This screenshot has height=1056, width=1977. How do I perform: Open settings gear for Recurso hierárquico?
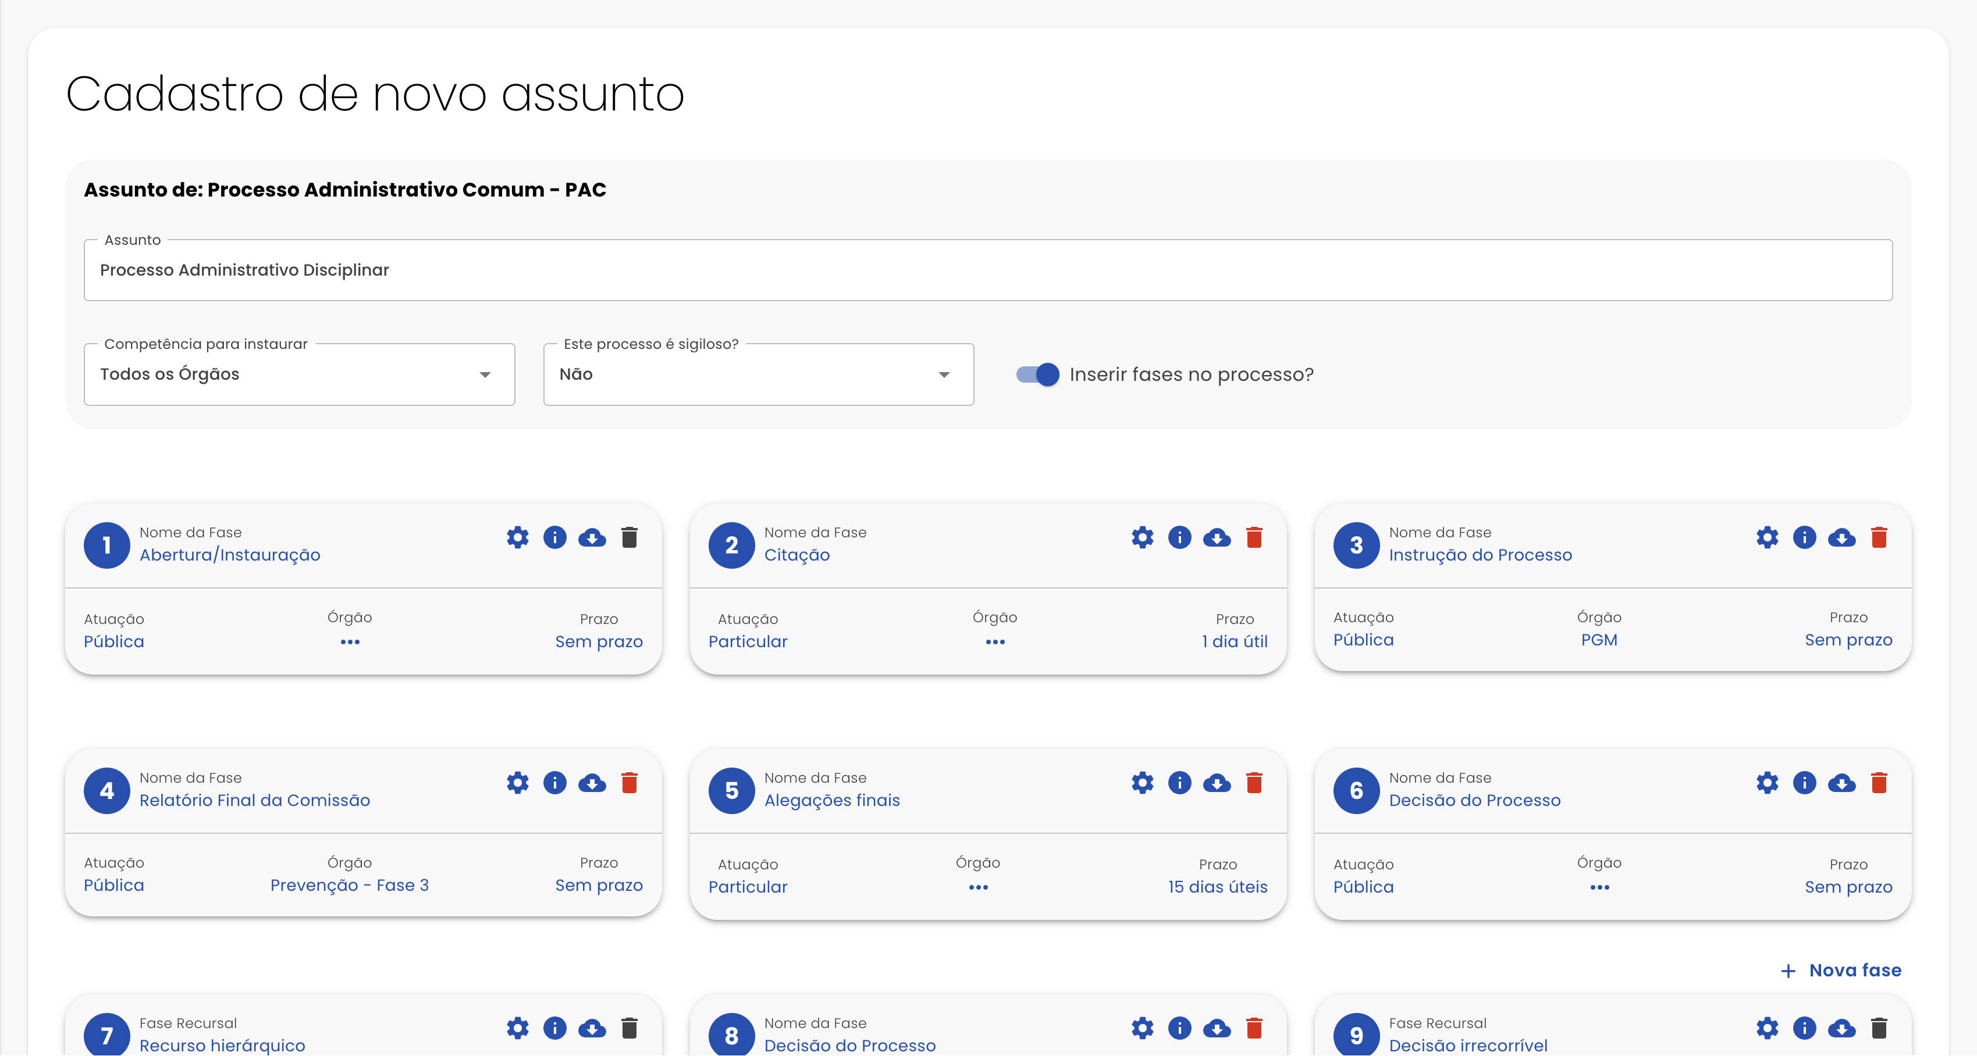(517, 1028)
